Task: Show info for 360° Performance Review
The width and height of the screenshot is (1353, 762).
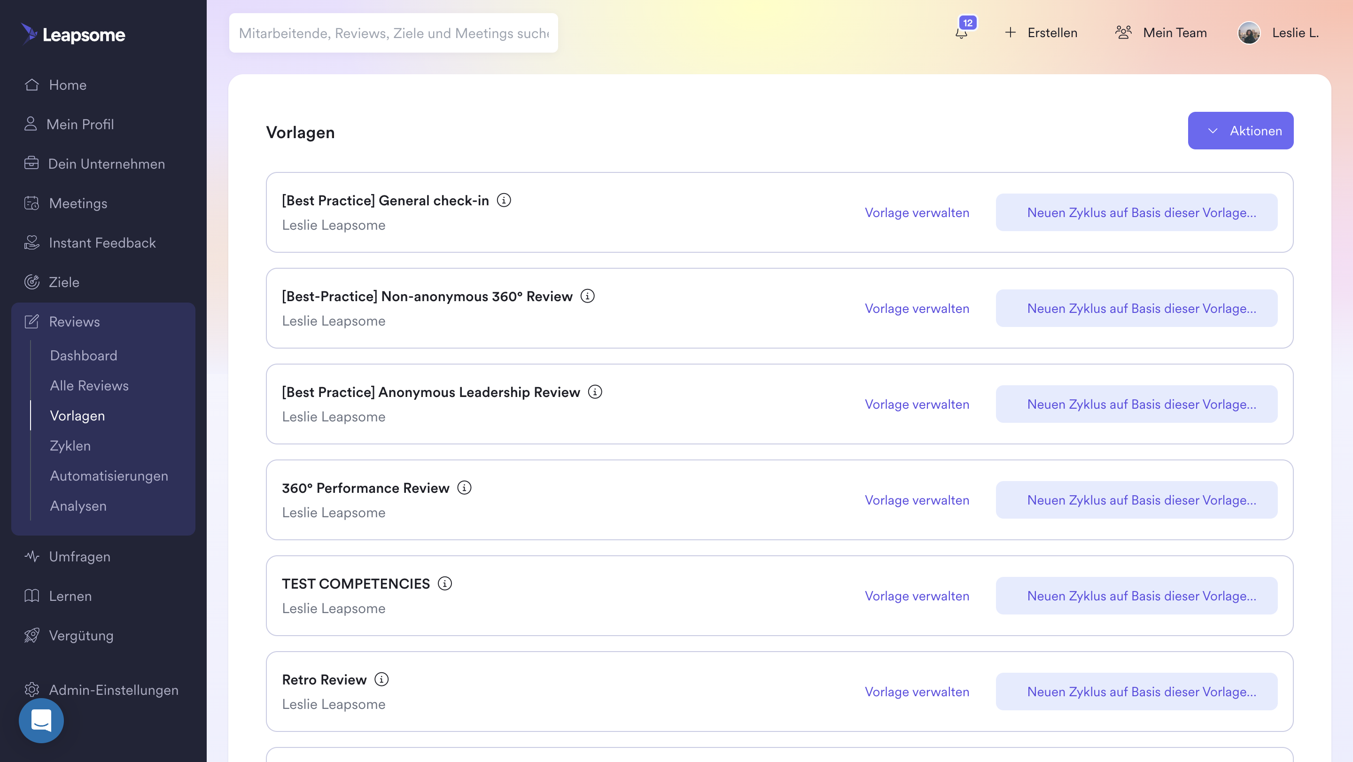Action: pyautogui.click(x=464, y=488)
